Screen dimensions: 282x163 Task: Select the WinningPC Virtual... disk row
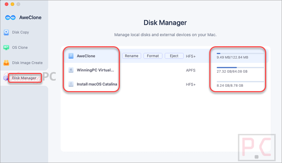[x=166, y=70]
